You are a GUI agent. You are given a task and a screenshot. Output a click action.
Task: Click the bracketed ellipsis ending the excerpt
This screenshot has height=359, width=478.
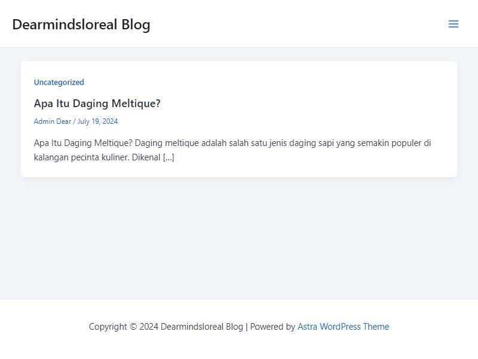[168, 157]
